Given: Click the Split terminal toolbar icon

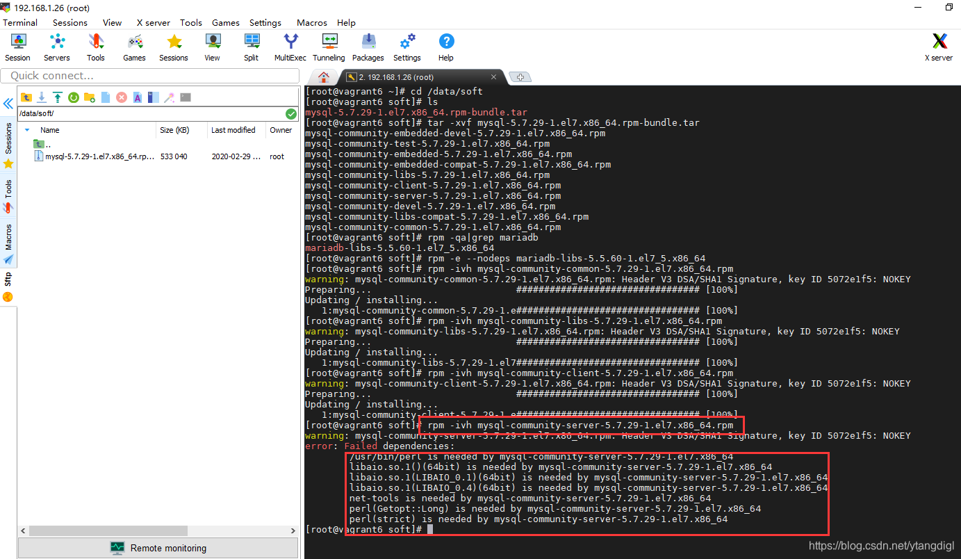Looking at the screenshot, I should 252,47.
